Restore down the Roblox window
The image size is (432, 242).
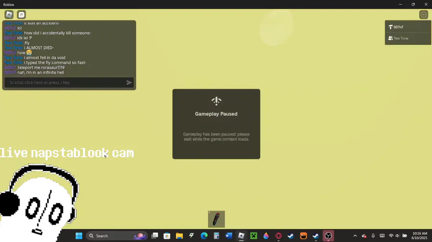coord(413,4)
